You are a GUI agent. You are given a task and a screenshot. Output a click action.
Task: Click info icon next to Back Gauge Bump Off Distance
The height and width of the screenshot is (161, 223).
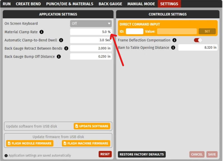pos(59,57)
